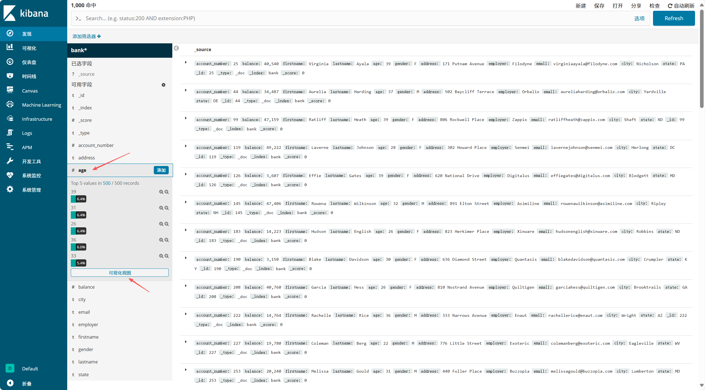The height and width of the screenshot is (390, 705).
Task: Open the Machine Learning sidebar icon
Action: point(10,104)
